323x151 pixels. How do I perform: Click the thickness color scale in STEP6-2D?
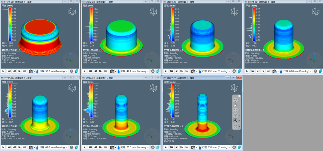[x=91, y=101]
